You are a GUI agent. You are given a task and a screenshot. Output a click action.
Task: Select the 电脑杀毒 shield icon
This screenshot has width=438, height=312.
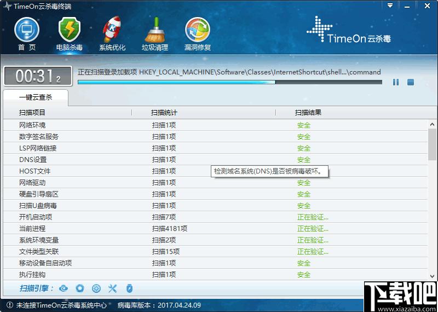pyautogui.click(x=70, y=34)
